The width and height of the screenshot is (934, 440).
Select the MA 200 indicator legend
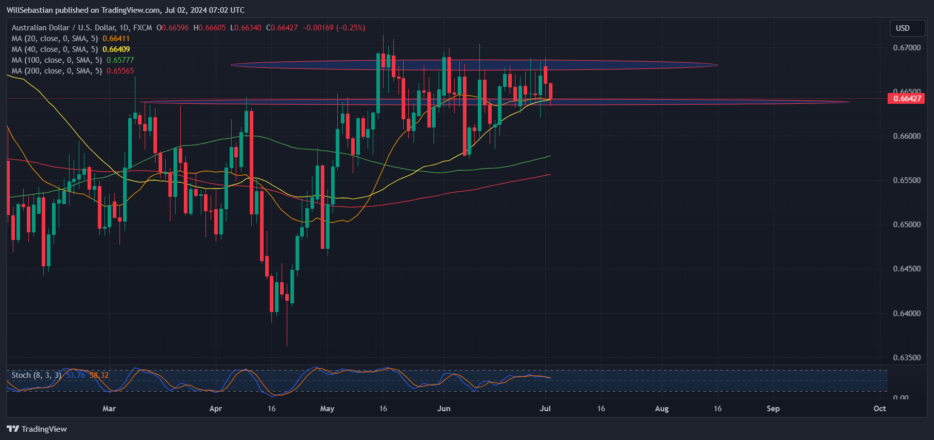click(73, 71)
